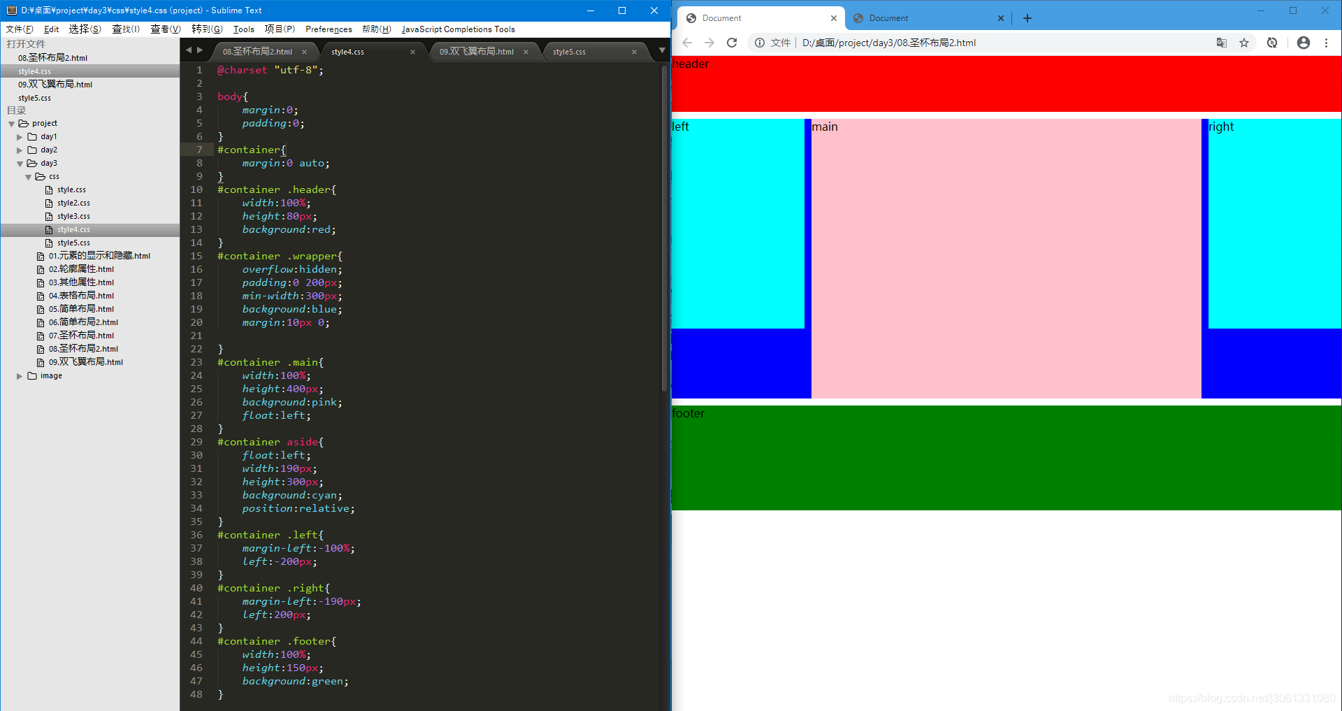Switch to 09.双飞翼布局.html editor tab
The width and height of the screenshot is (1342, 711).
477,52
